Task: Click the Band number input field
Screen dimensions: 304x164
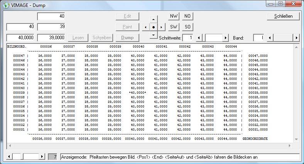Action: coord(258,38)
